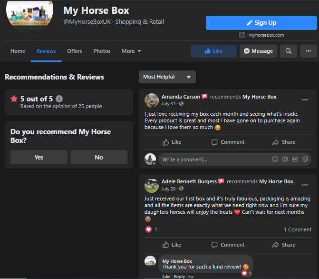Click My Horse Box link in Amanda's review
Image resolution: width=319 pixels, height=279 pixels.
point(260,97)
